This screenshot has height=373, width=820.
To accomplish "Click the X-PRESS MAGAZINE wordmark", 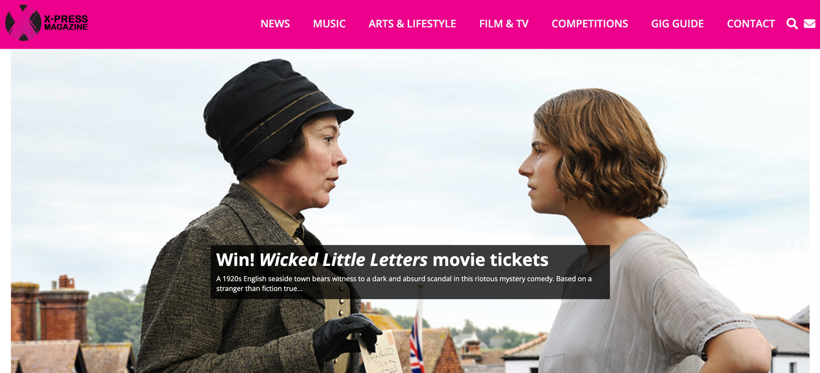I will (x=66, y=23).
